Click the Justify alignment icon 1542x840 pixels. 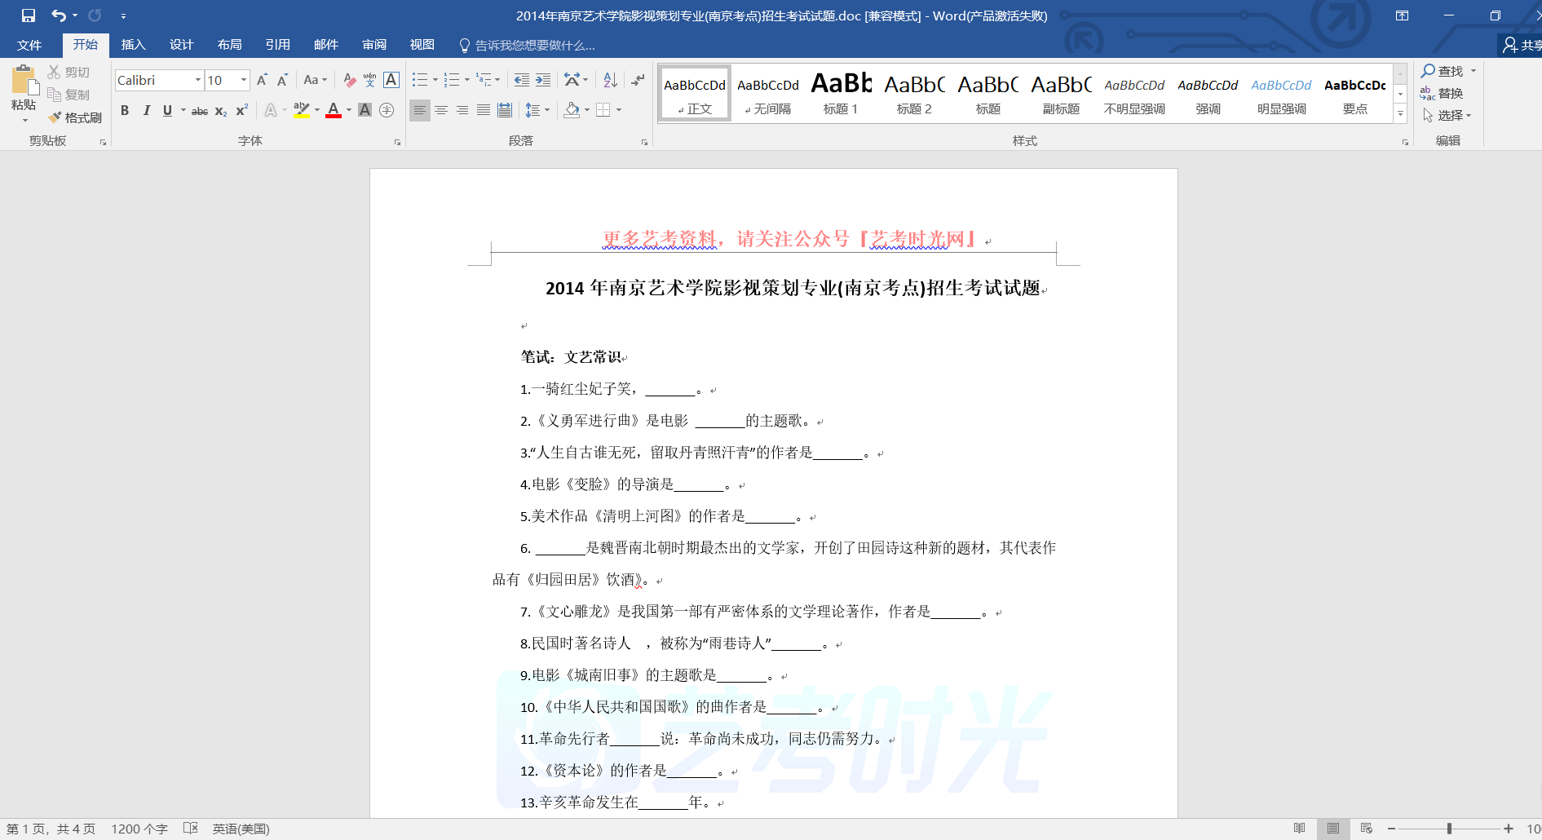coord(484,110)
